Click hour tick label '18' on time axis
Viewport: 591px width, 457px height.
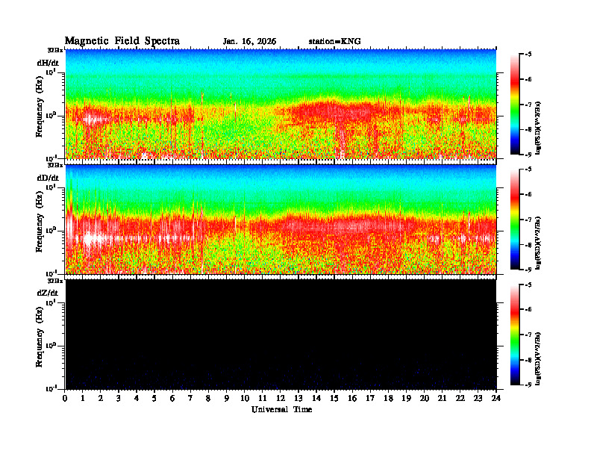tap(388, 399)
